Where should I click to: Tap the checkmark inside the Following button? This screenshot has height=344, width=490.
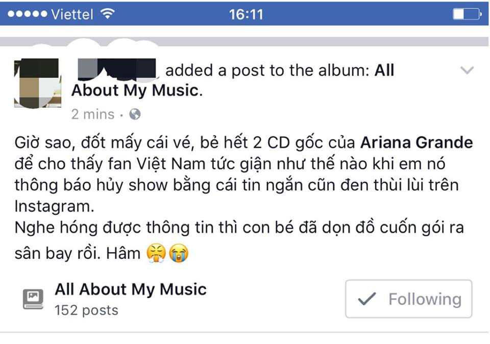click(x=367, y=299)
